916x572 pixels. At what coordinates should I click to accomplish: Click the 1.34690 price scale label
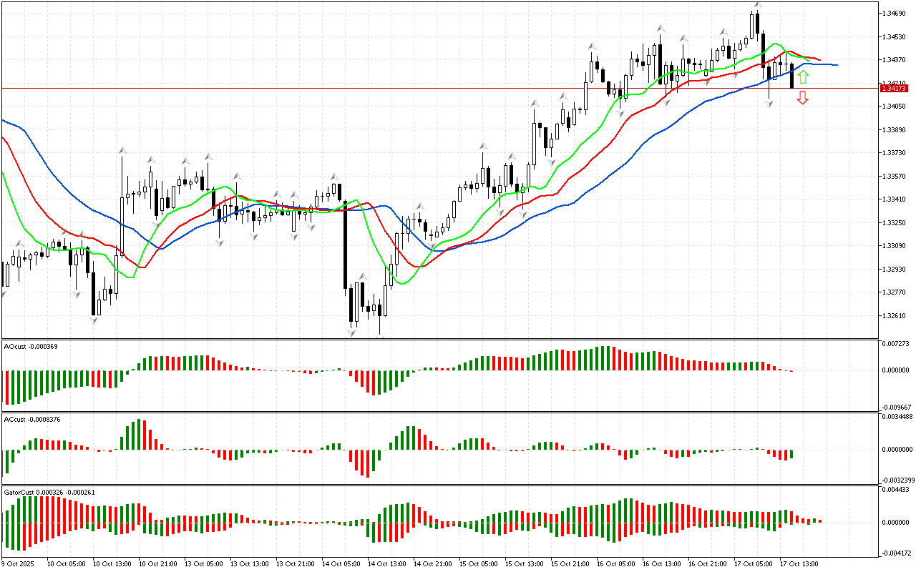pos(895,14)
